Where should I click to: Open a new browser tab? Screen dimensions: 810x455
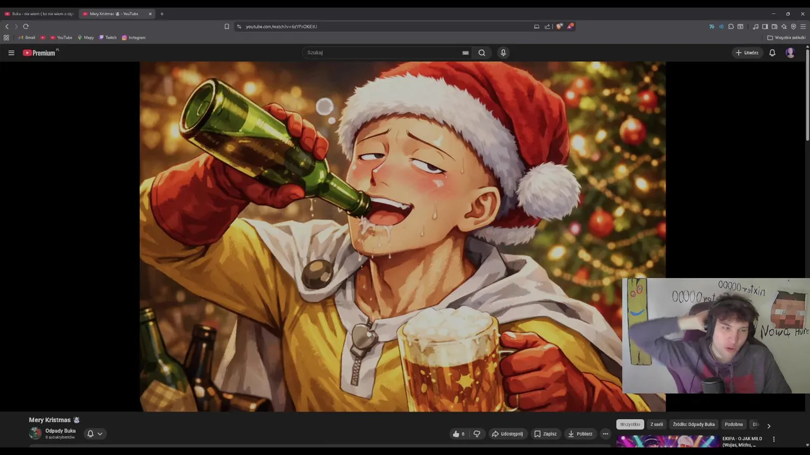pyautogui.click(x=161, y=13)
